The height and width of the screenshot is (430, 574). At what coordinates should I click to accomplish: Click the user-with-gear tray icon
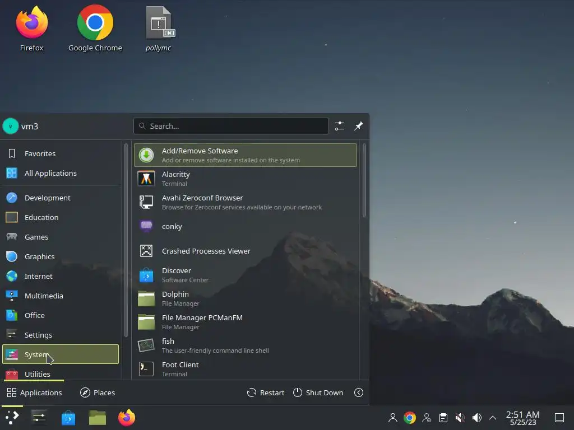(427, 418)
